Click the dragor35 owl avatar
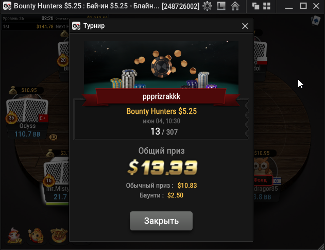The height and width of the screenshot is (250, 325). pyautogui.click(x=262, y=167)
